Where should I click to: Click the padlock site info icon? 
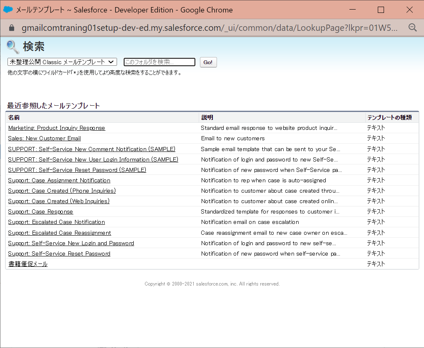[12, 28]
